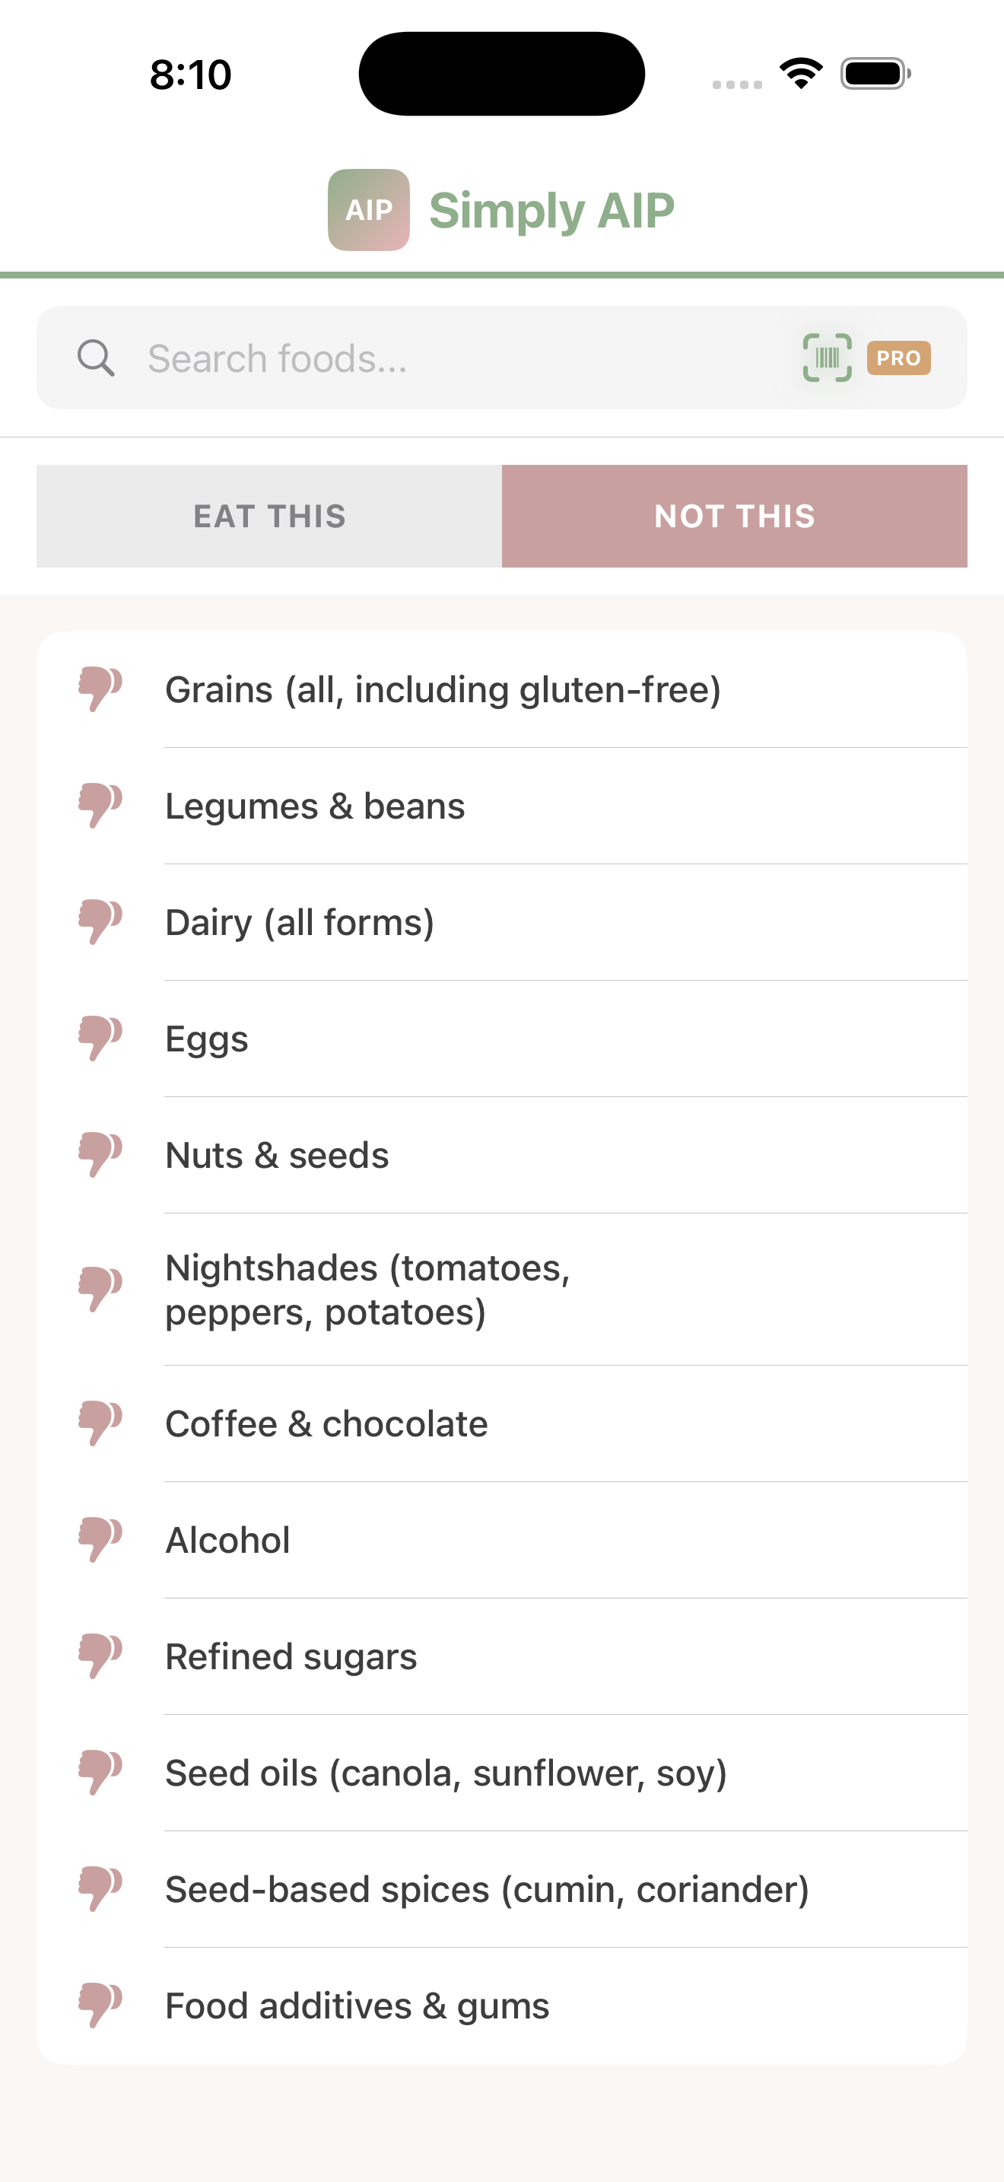Tap thumbs-down icon next to Grains

100,689
